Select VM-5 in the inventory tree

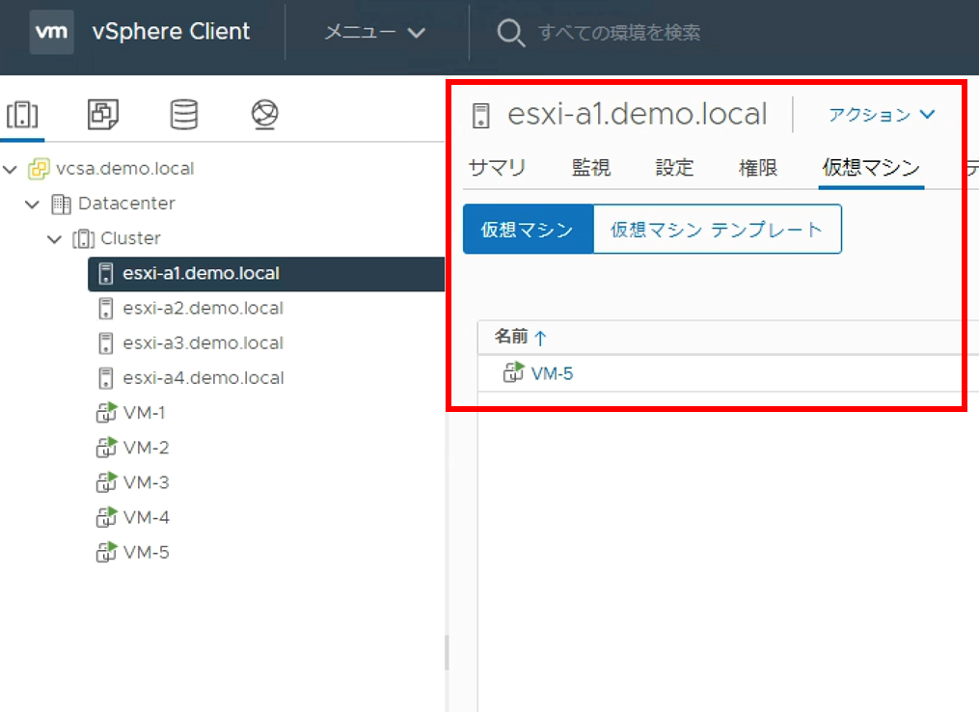click(146, 553)
